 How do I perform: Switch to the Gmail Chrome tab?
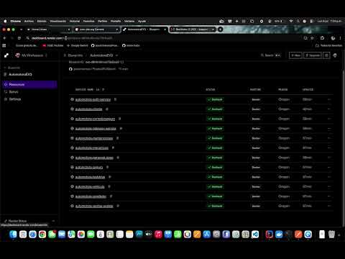click(x=192, y=29)
